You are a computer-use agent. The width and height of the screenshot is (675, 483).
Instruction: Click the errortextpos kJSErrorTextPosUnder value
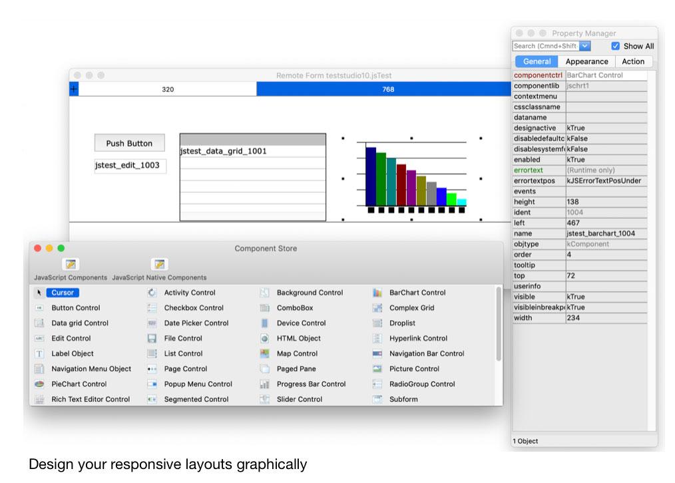tap(606, 181)
